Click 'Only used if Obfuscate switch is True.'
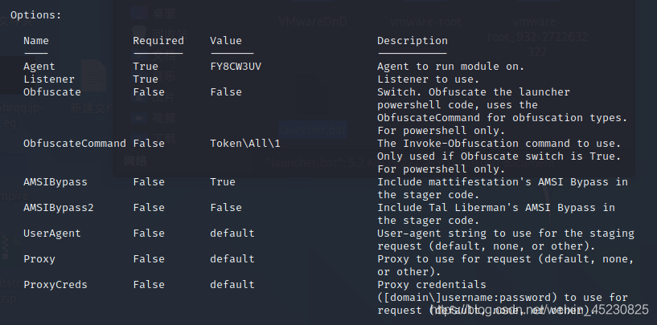This screenshot has width=657, height=325. (499, 156)
